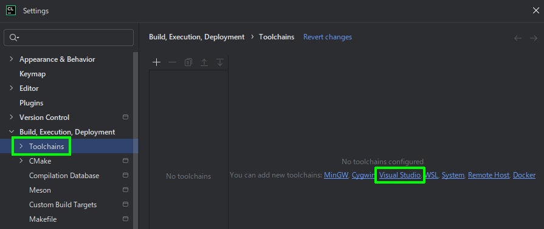The image size is (544, 229).
Task: Add a Docker toolchain via link
Action: [x=524, y=175]
